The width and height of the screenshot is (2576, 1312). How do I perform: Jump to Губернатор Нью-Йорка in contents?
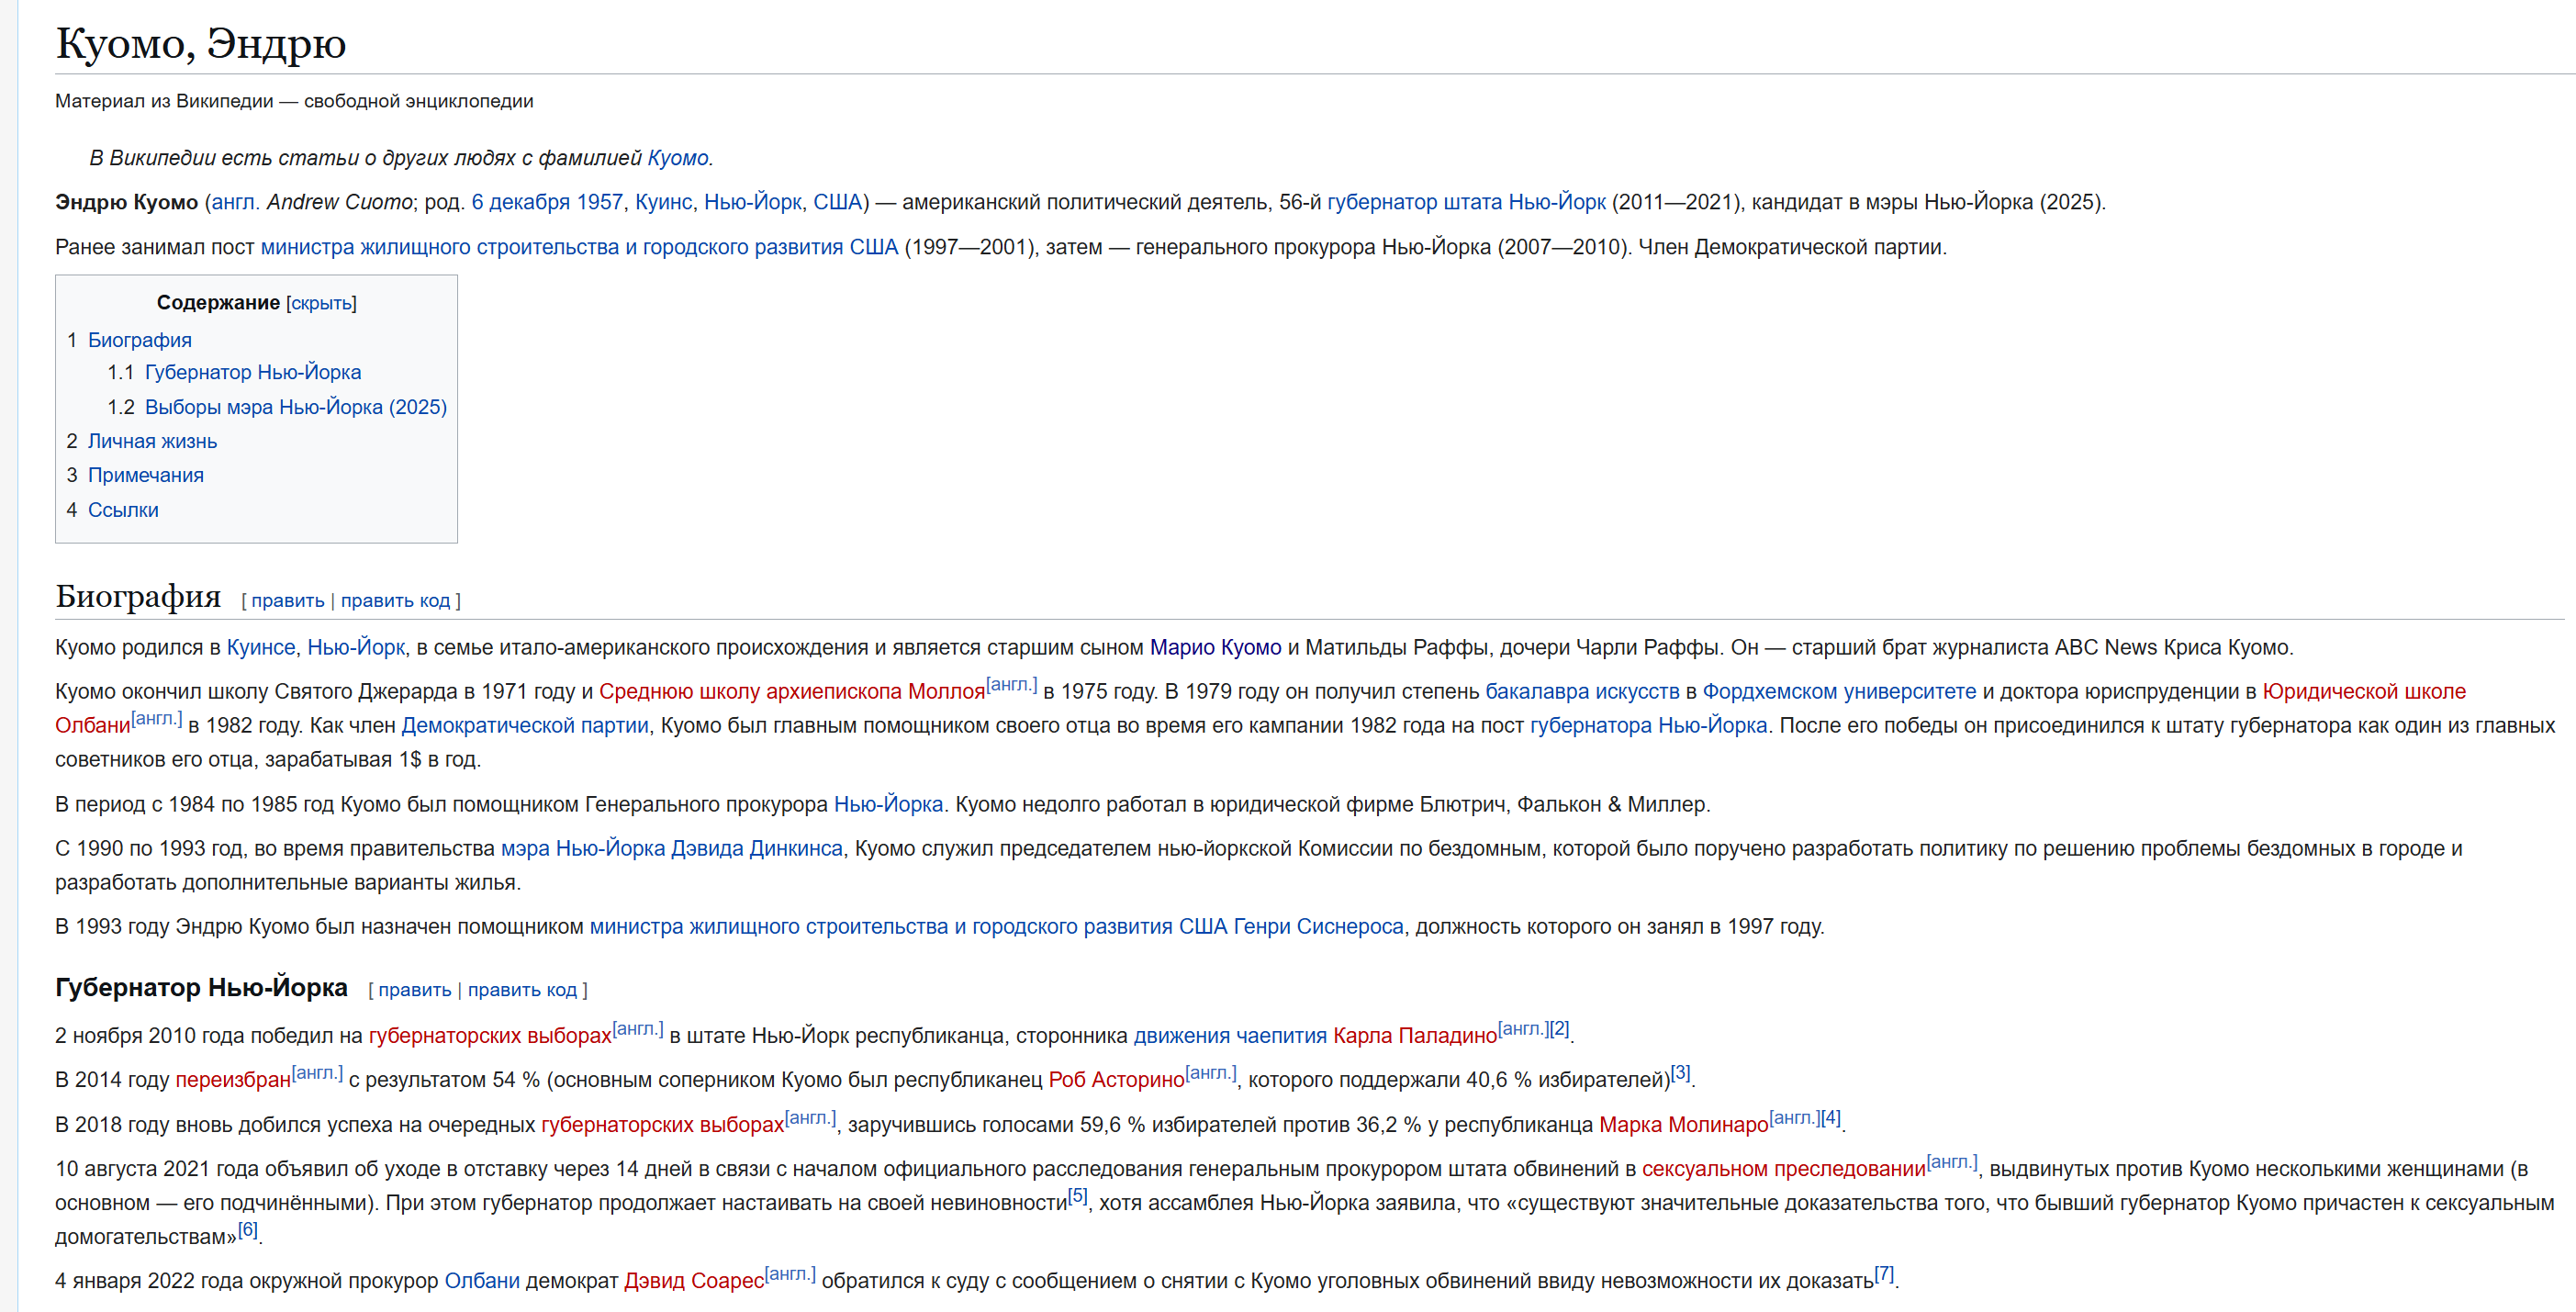click(x=252, y=372)
